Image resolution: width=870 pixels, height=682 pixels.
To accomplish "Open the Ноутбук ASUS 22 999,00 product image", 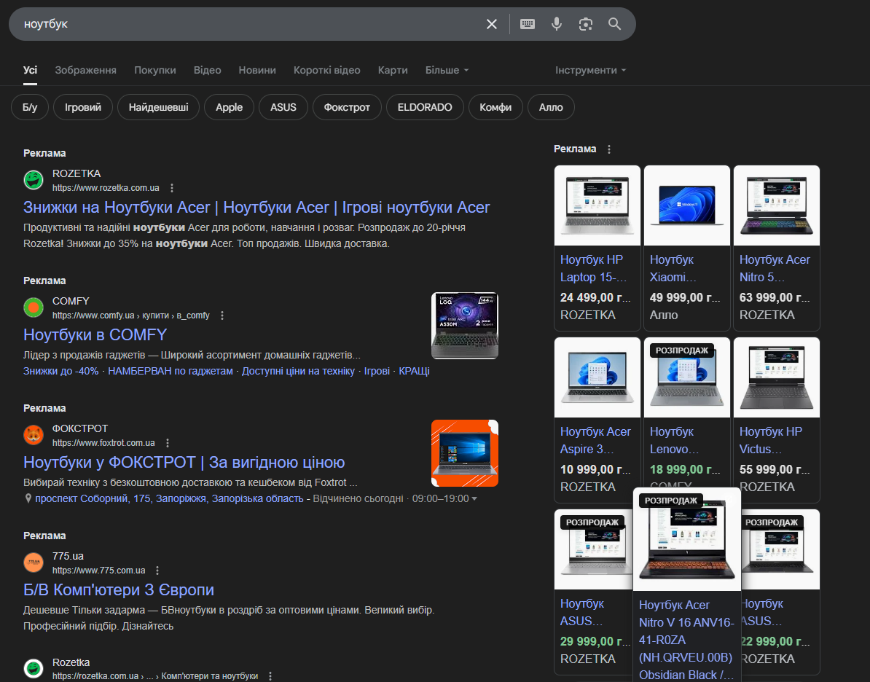I will click(x=780, y=549).
